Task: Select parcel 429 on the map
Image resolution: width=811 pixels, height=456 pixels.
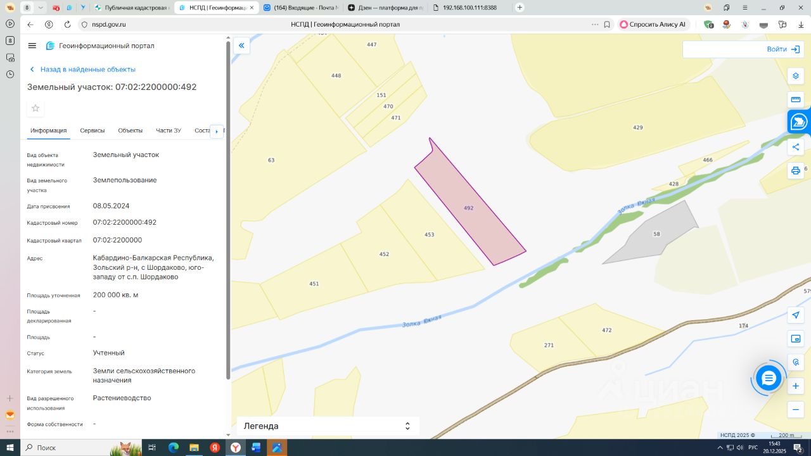Action: (x=638, y=127)
